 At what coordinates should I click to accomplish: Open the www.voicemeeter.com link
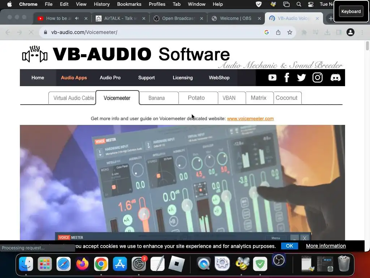tap(250, 119)
